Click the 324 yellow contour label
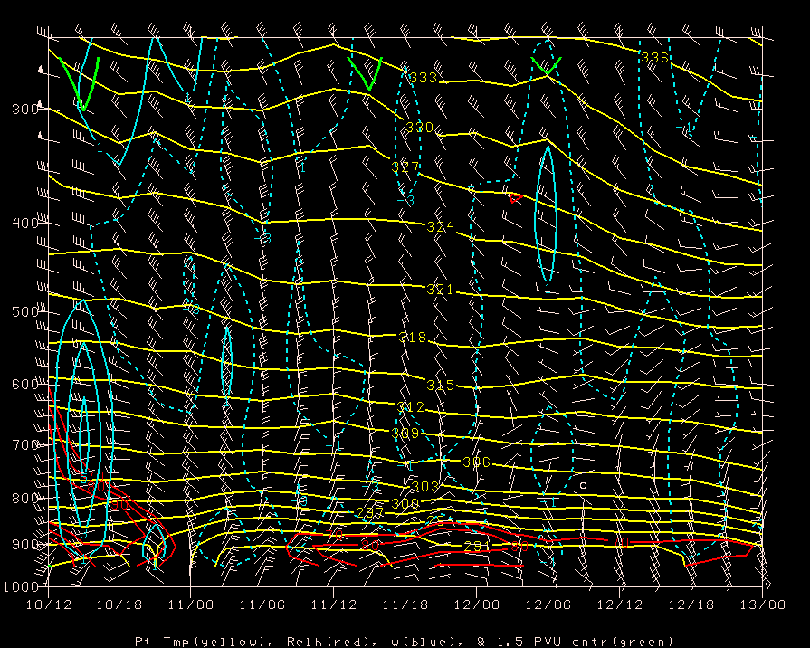 [x=441, y=227]
